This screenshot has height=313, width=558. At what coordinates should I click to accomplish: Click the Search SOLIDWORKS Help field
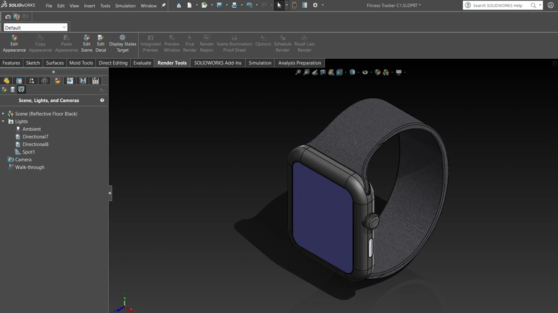click(498, 5)
